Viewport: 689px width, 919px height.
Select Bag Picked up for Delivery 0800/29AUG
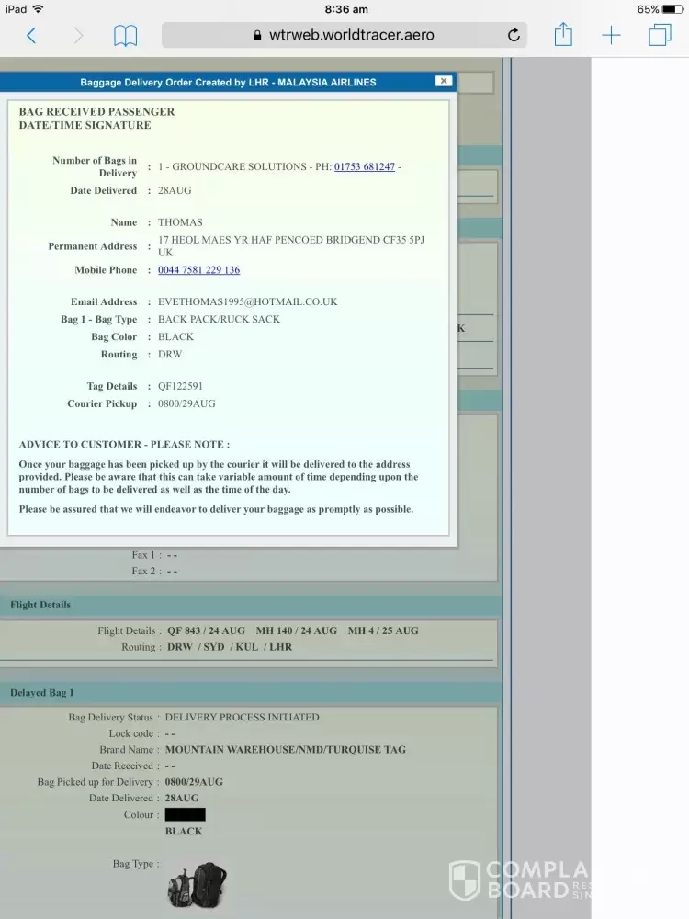pos(194,782)
